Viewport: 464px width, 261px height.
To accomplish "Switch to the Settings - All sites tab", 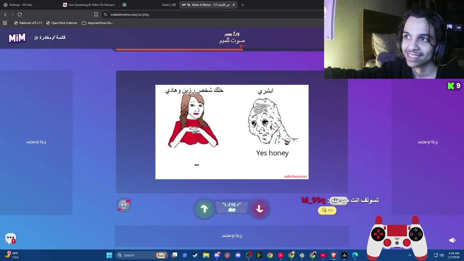I will click(x=30, y=5).
